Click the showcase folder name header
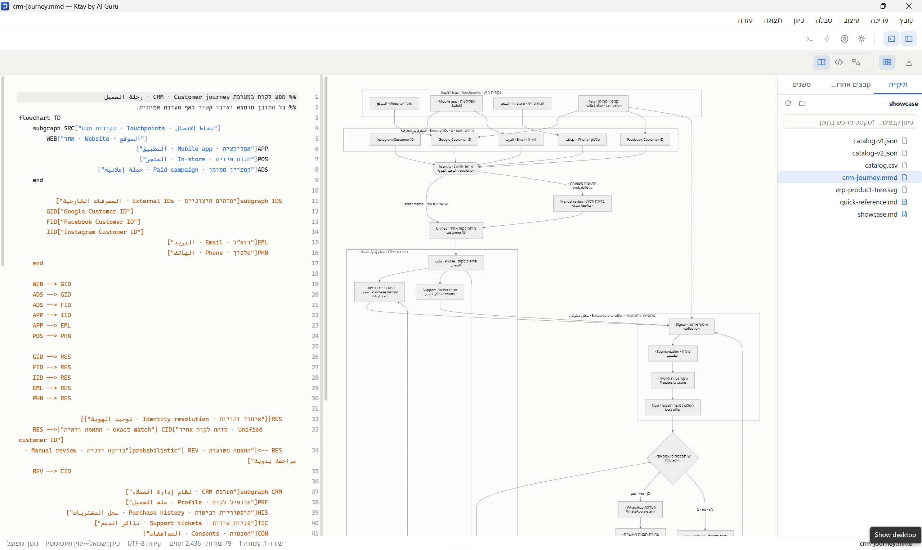Viewport: 922px width, 550px height. tap(903, 103)
